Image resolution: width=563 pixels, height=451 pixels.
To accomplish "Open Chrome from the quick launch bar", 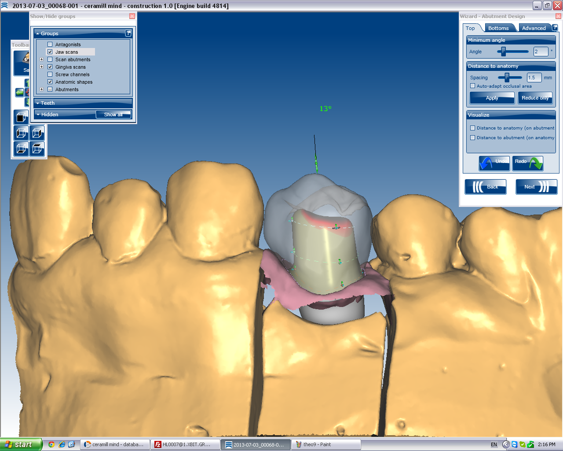I will [51, 444].
